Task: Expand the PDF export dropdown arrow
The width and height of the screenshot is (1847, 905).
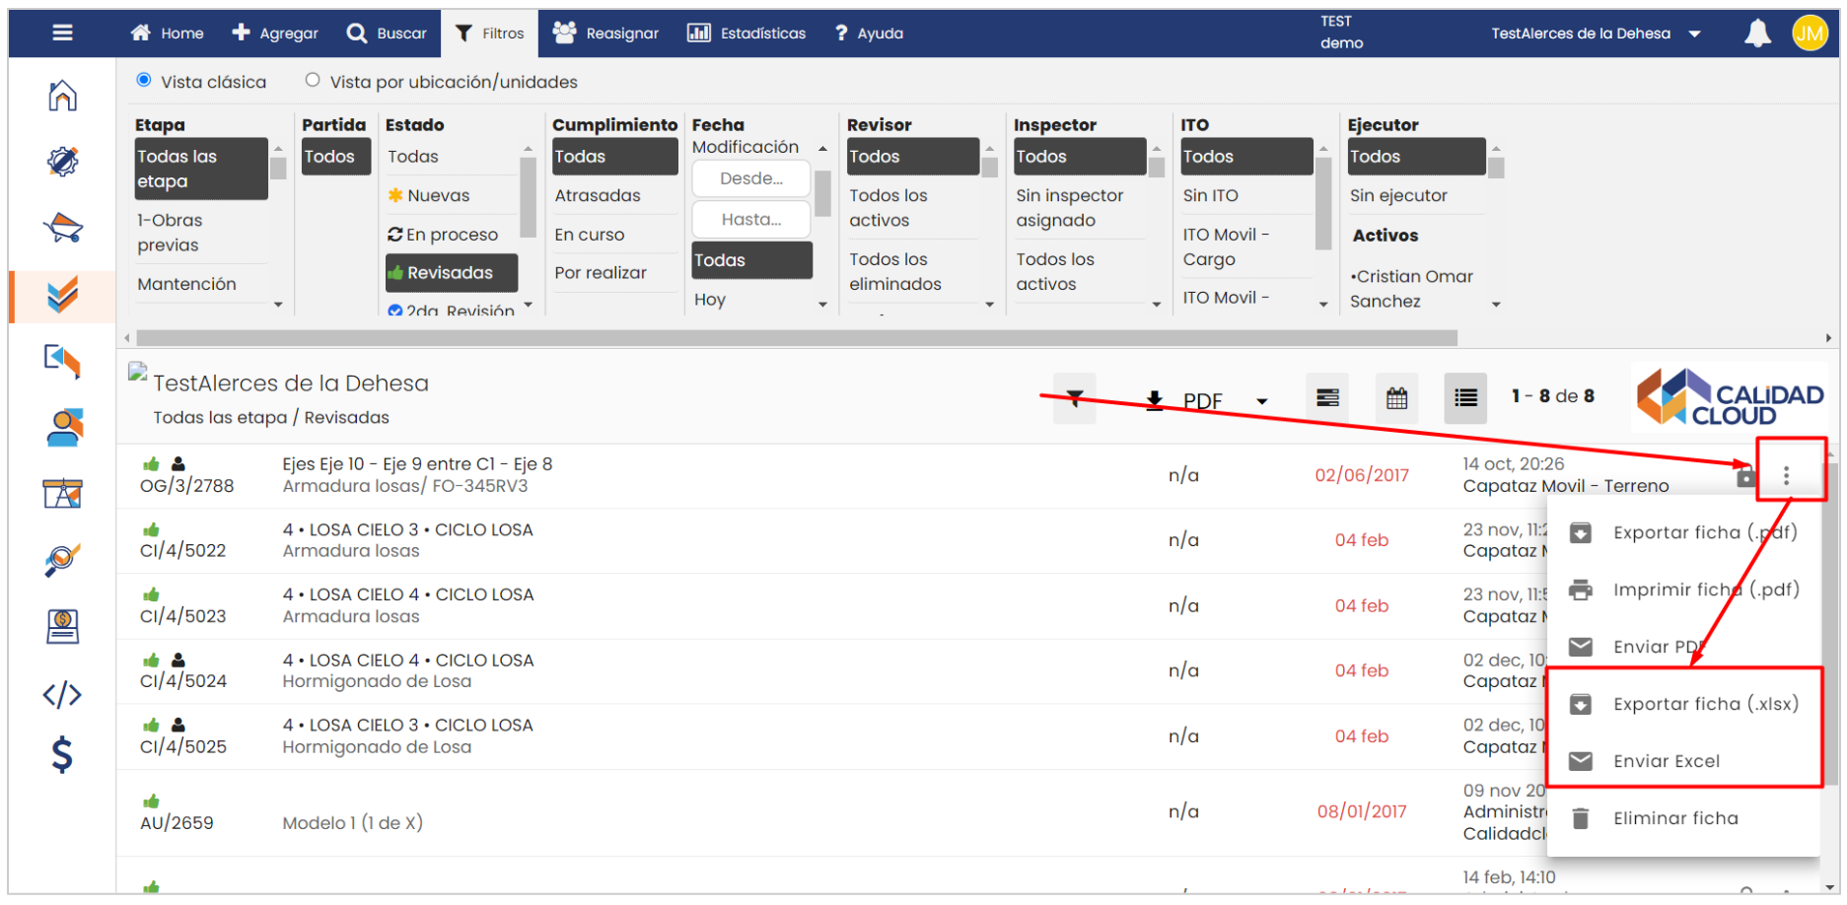Action: [1261, 401]
